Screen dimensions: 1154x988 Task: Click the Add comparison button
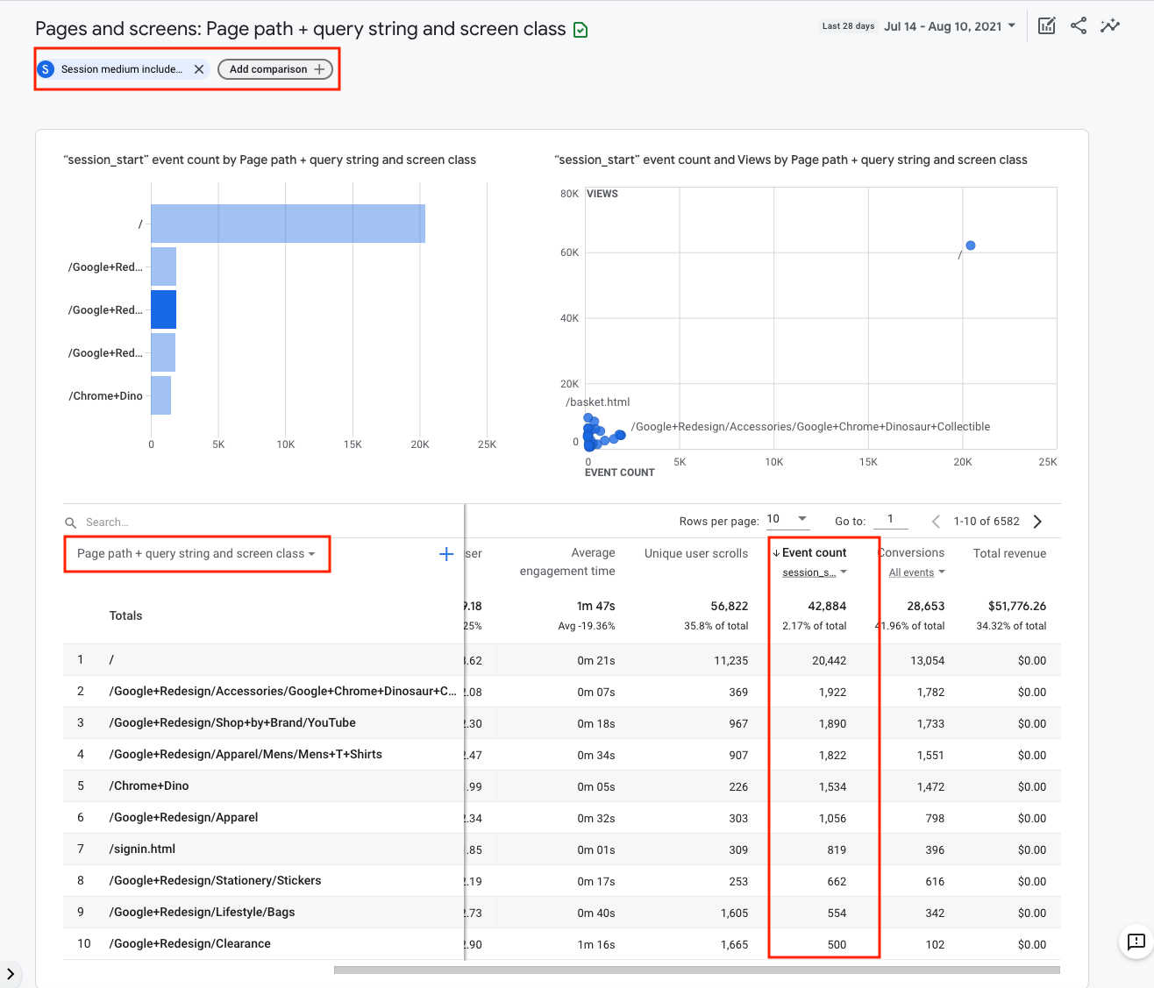(x=275, y=68)
